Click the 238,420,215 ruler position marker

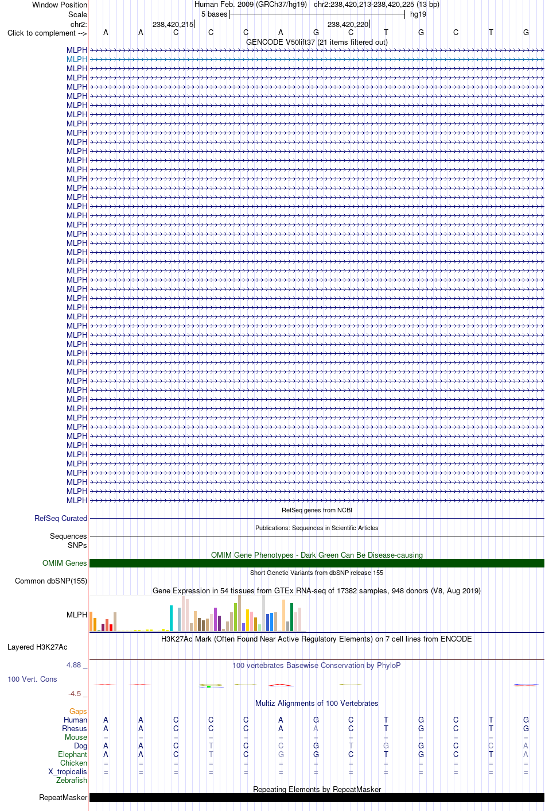click(x=173, y=24)
